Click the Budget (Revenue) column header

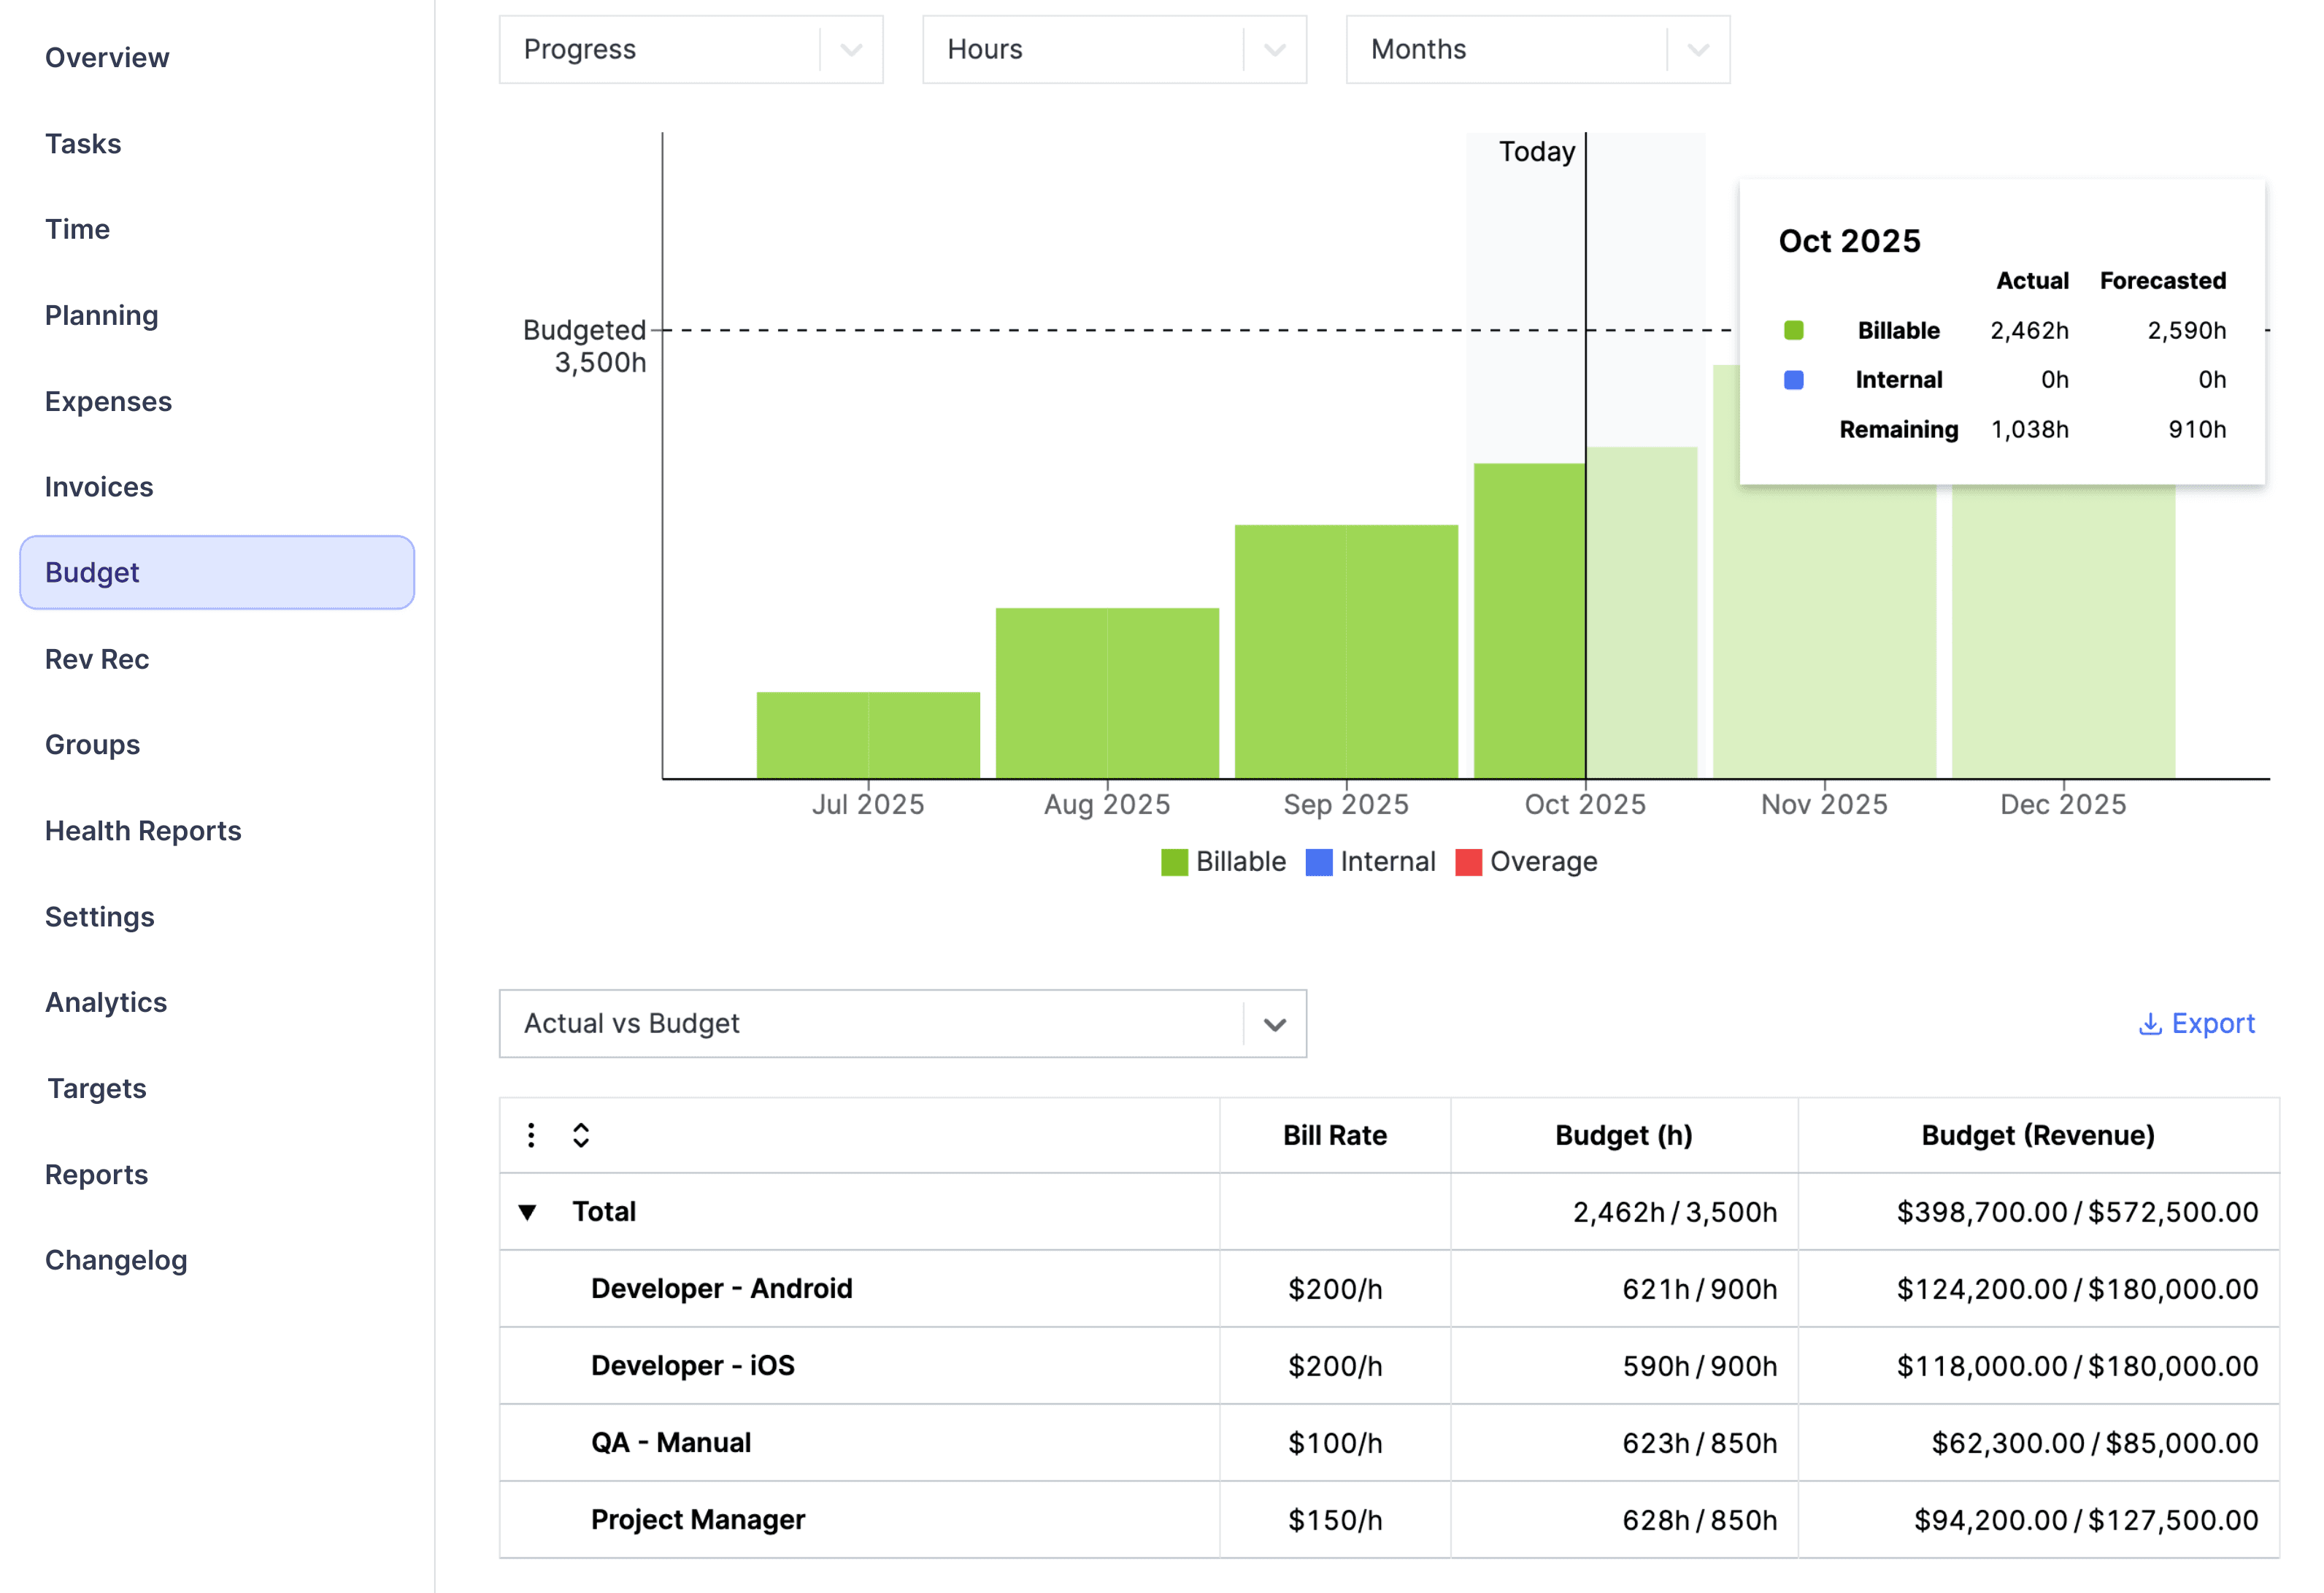coord(2037,1135)
